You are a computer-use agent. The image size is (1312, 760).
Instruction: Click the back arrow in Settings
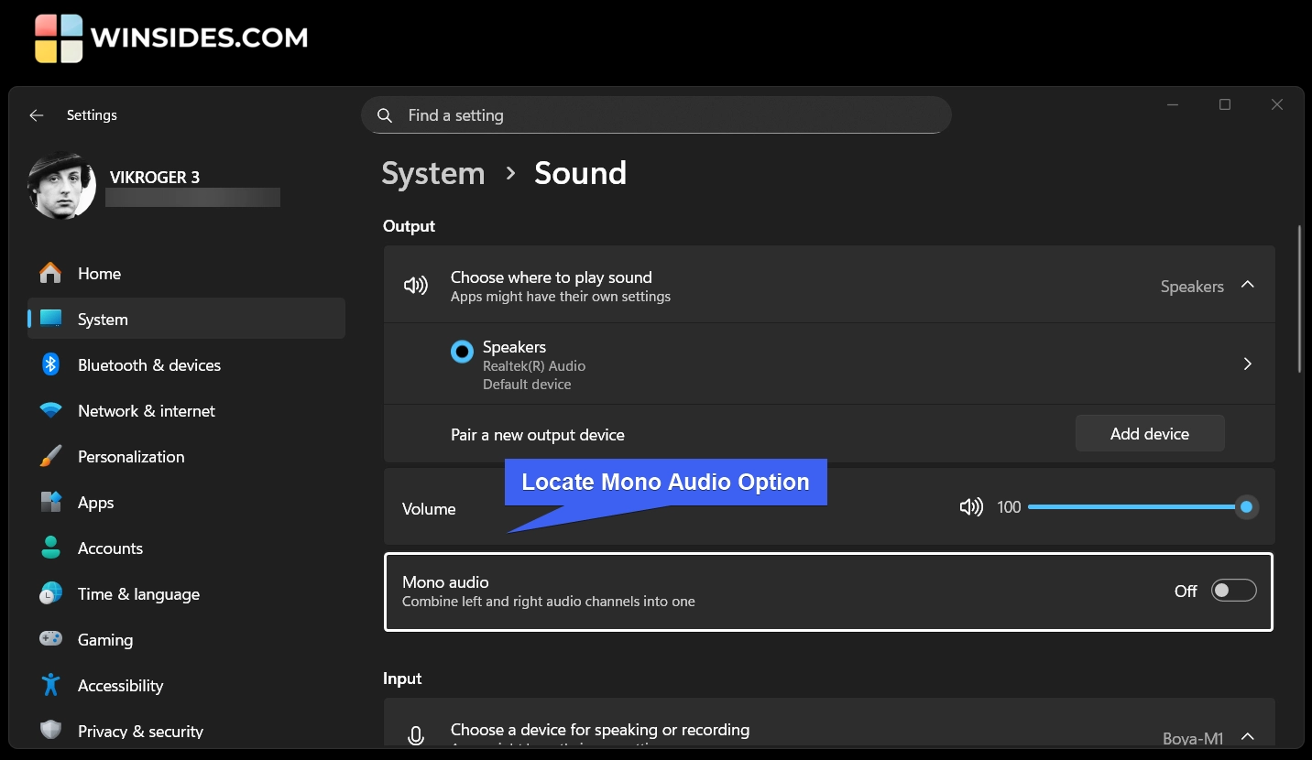point(37,115)
